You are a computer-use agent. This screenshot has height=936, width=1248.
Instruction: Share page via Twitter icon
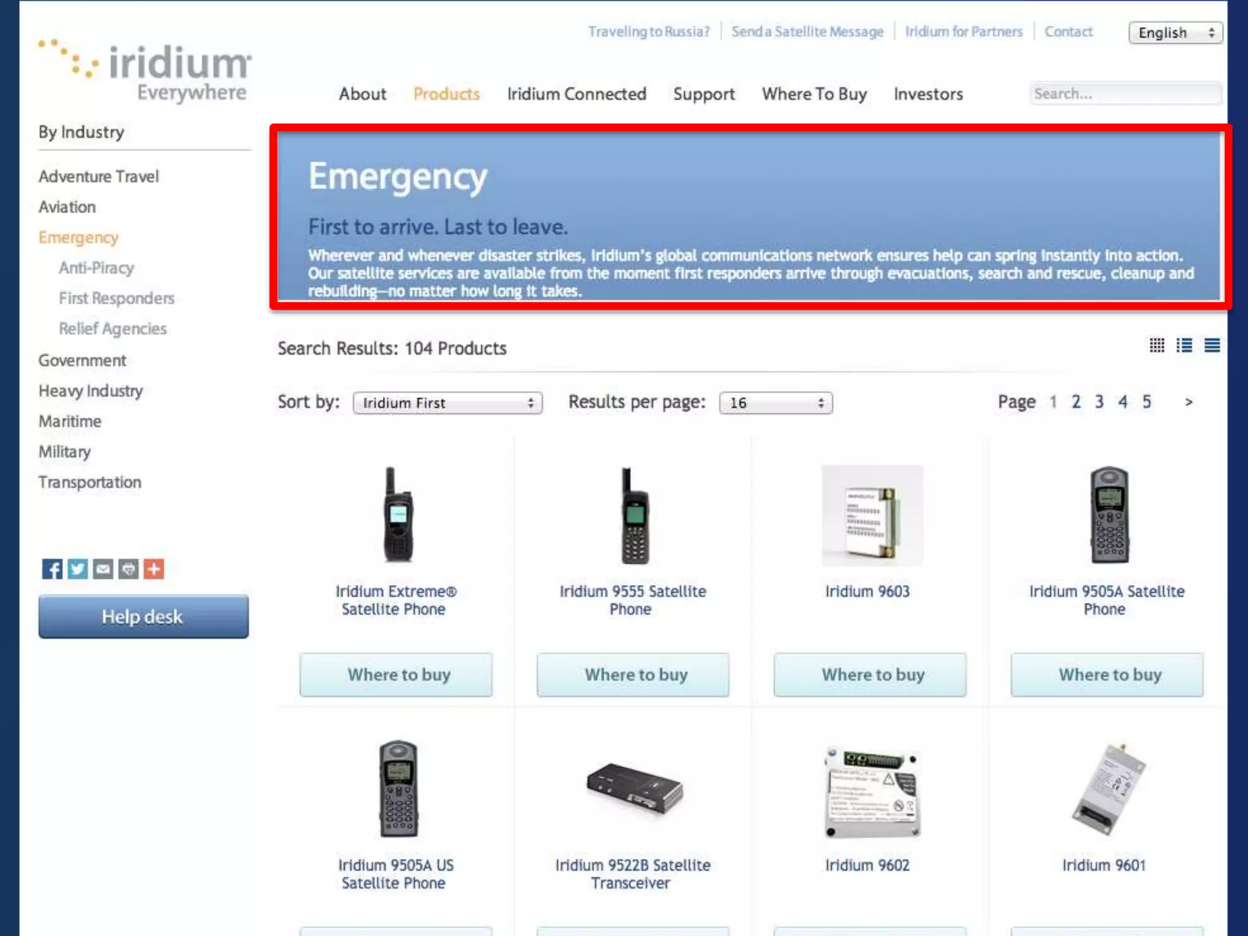point(77,569)
